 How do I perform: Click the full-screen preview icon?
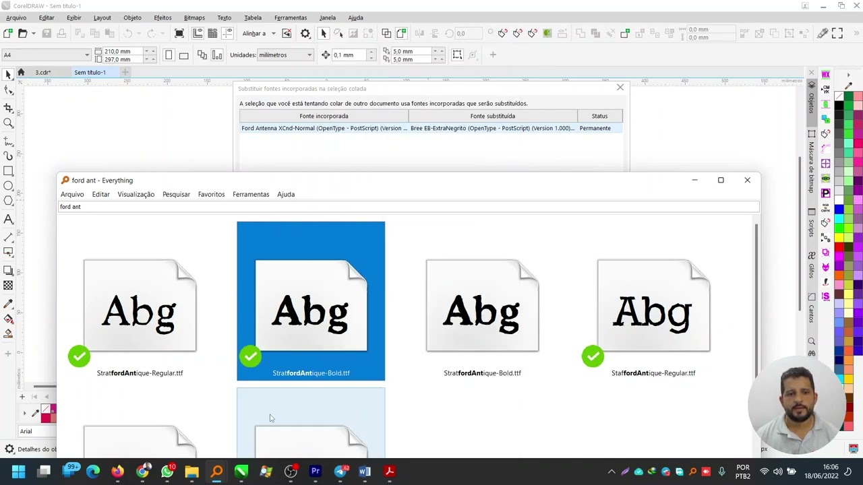tap(179, 33)
